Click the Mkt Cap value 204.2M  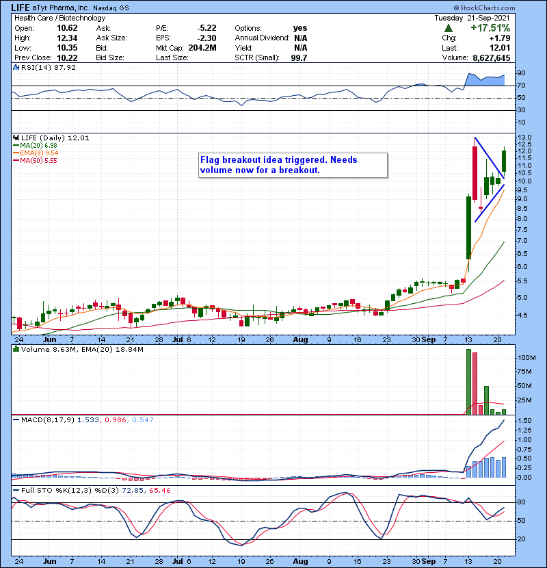(202, 48)
